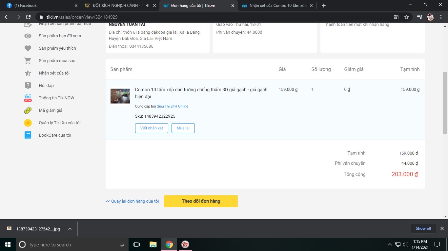Click the star icon for my reviews
Viewport: 448px width, 251px height.
(28, 73)
